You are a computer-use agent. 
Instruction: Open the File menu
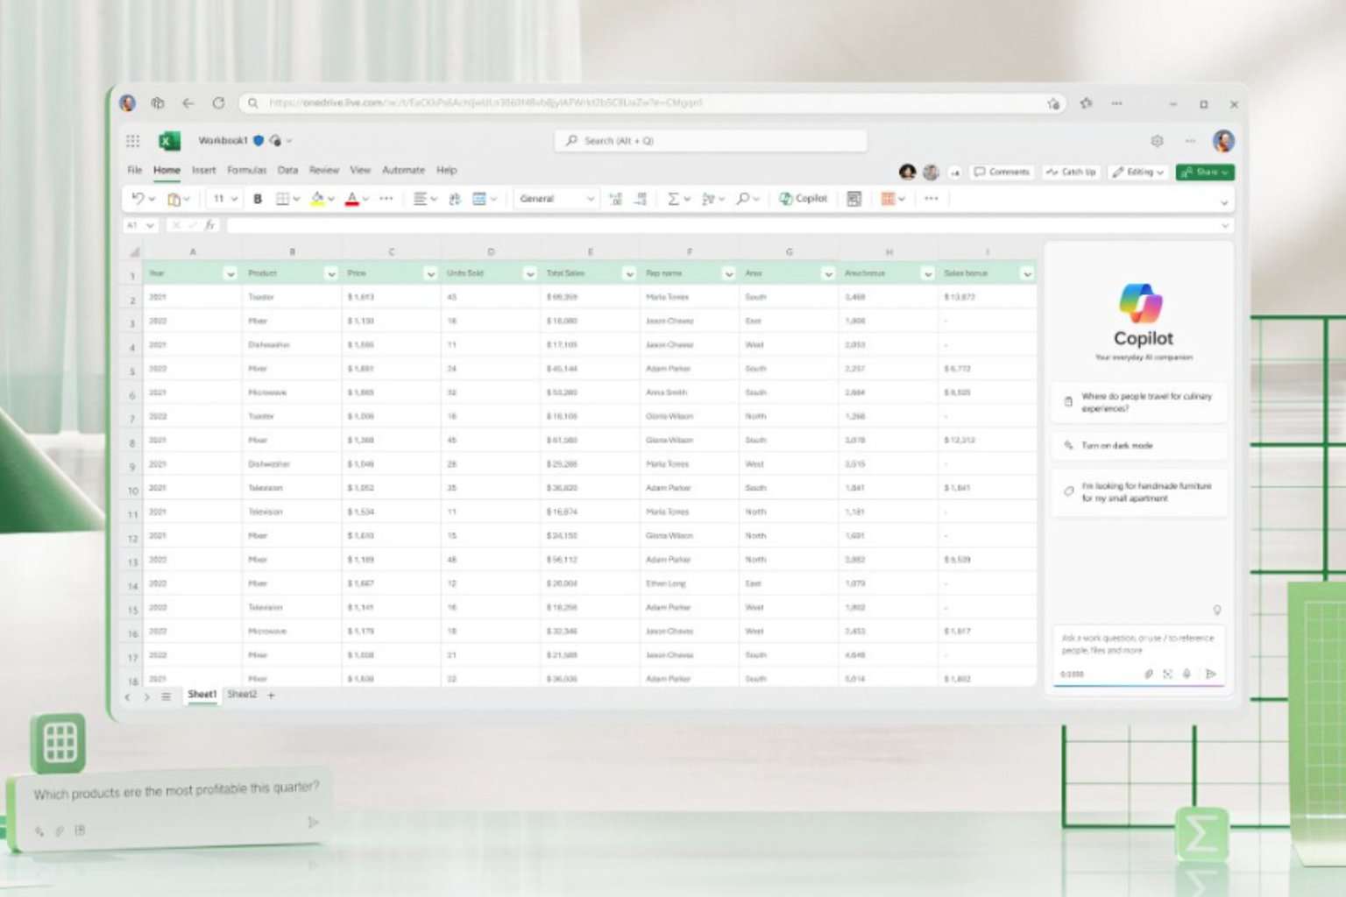(134, 170)
